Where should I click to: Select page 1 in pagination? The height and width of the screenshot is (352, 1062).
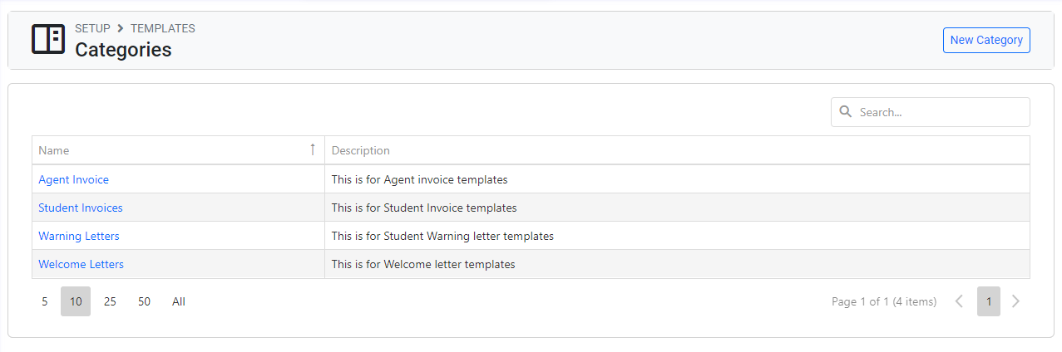(x=989, y=301)
